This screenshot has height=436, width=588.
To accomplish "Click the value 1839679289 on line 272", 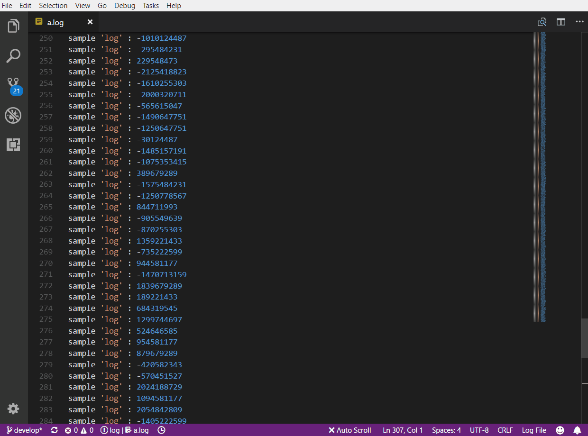I will pyautogui.click(x=159, y=286).
